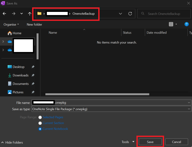Choose the Current Notebook page range
Screen dimensions: 192x147
coord(40,129)
